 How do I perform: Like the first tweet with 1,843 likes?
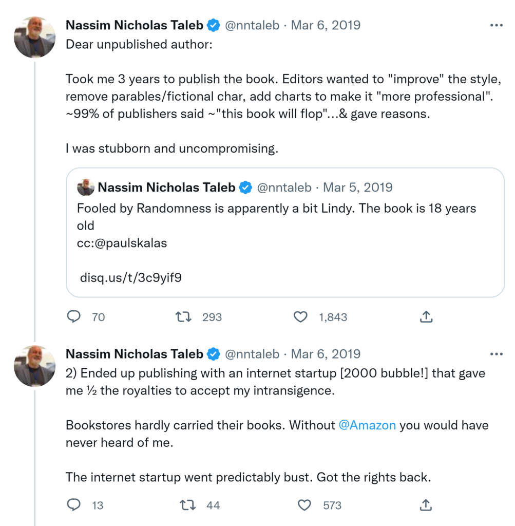click(x=300, y=317)
